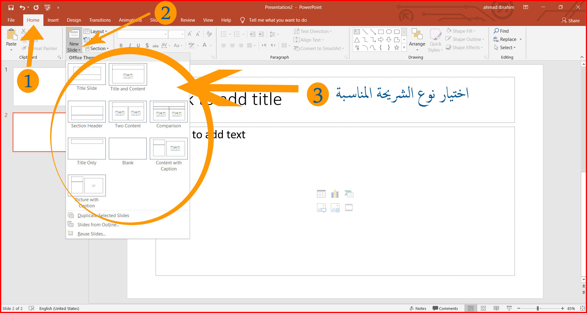Start slideshow from beginning icon in title bar
This screenshot has height=313, width=587.
[x=47, y=7]
